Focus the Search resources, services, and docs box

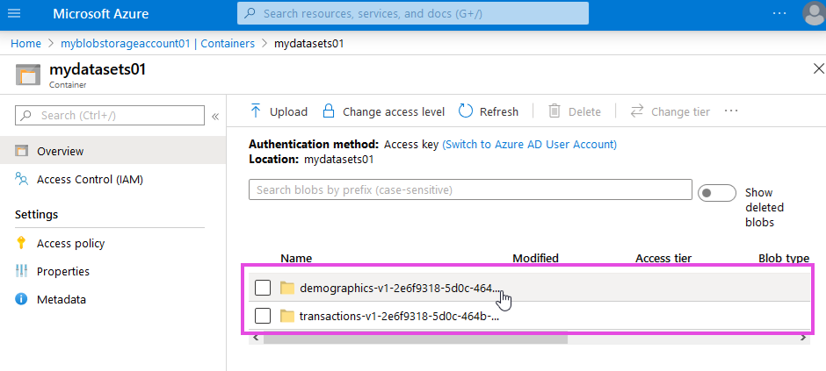[412, 13]
